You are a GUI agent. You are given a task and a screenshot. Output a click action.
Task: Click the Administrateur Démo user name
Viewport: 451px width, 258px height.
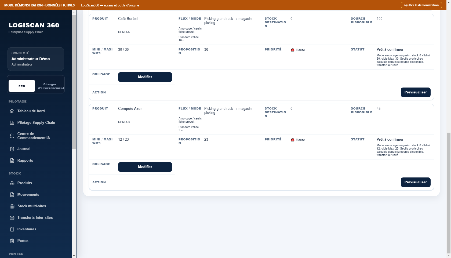coord(31,59)
